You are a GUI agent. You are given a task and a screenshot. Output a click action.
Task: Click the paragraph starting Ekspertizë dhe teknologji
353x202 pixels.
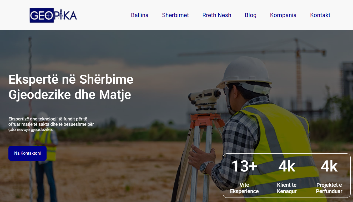tap(51, 124)
